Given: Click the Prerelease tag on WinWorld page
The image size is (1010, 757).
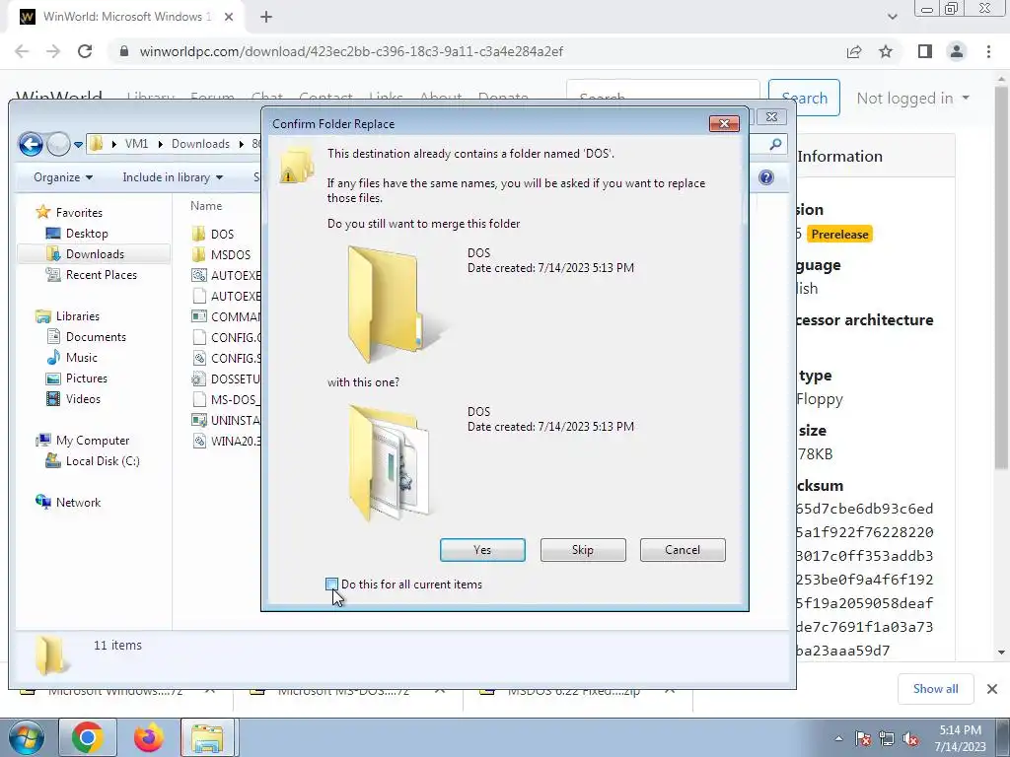Looking at the screenshot, I should 839,235.
